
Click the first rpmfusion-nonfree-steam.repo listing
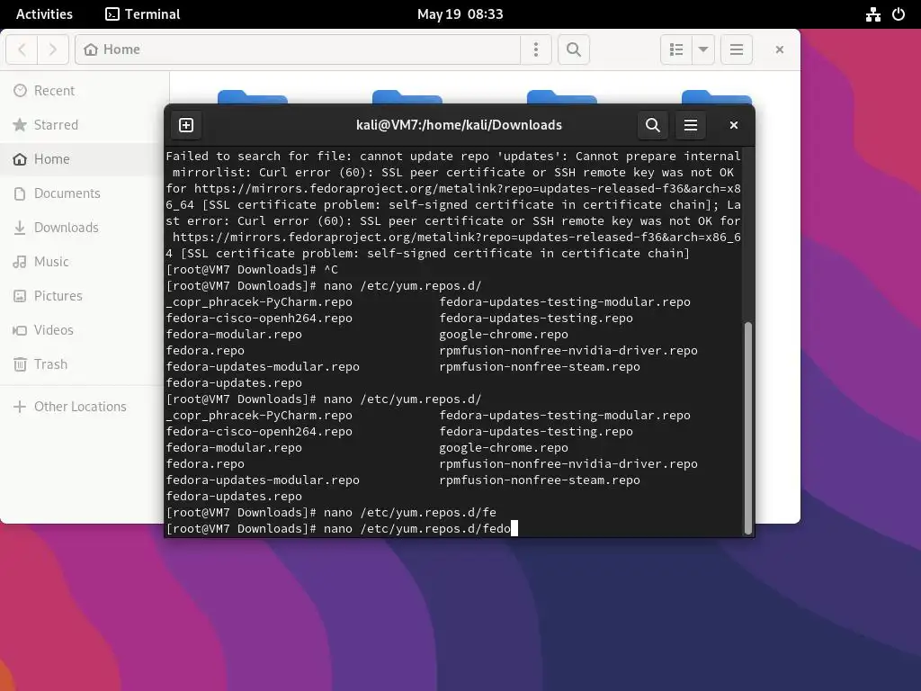pos(540,367)
